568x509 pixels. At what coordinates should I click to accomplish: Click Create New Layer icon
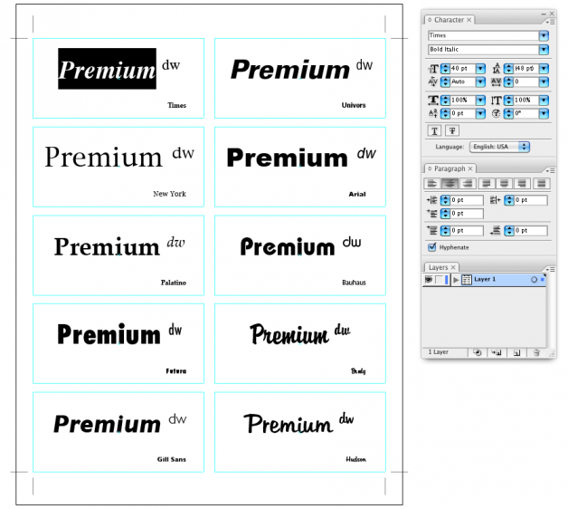click(517, 352)
